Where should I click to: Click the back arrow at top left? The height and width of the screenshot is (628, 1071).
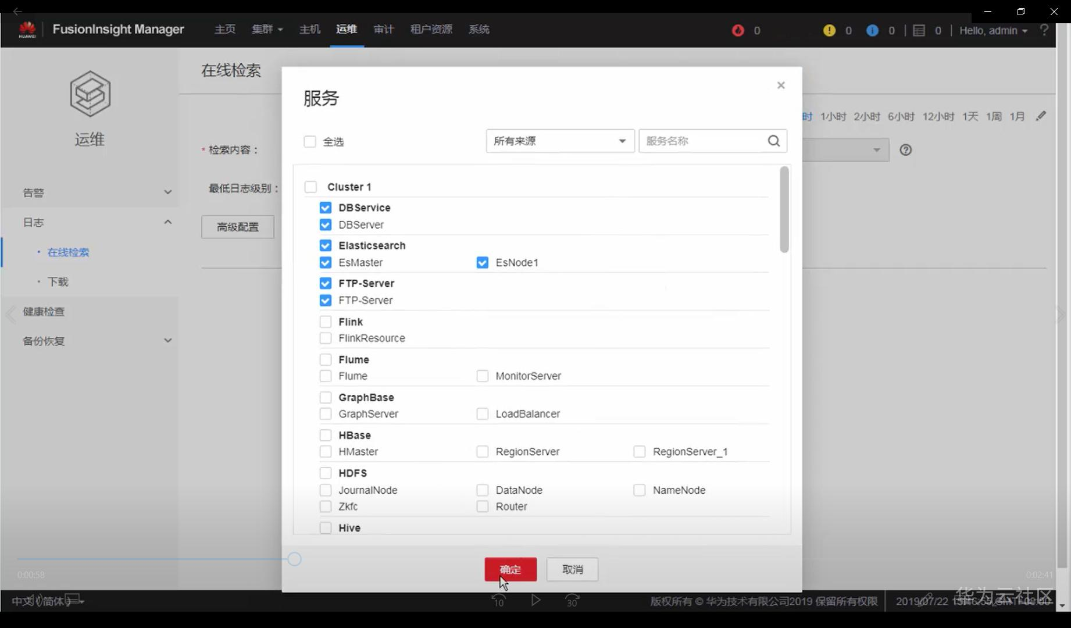tap(17, 11)
